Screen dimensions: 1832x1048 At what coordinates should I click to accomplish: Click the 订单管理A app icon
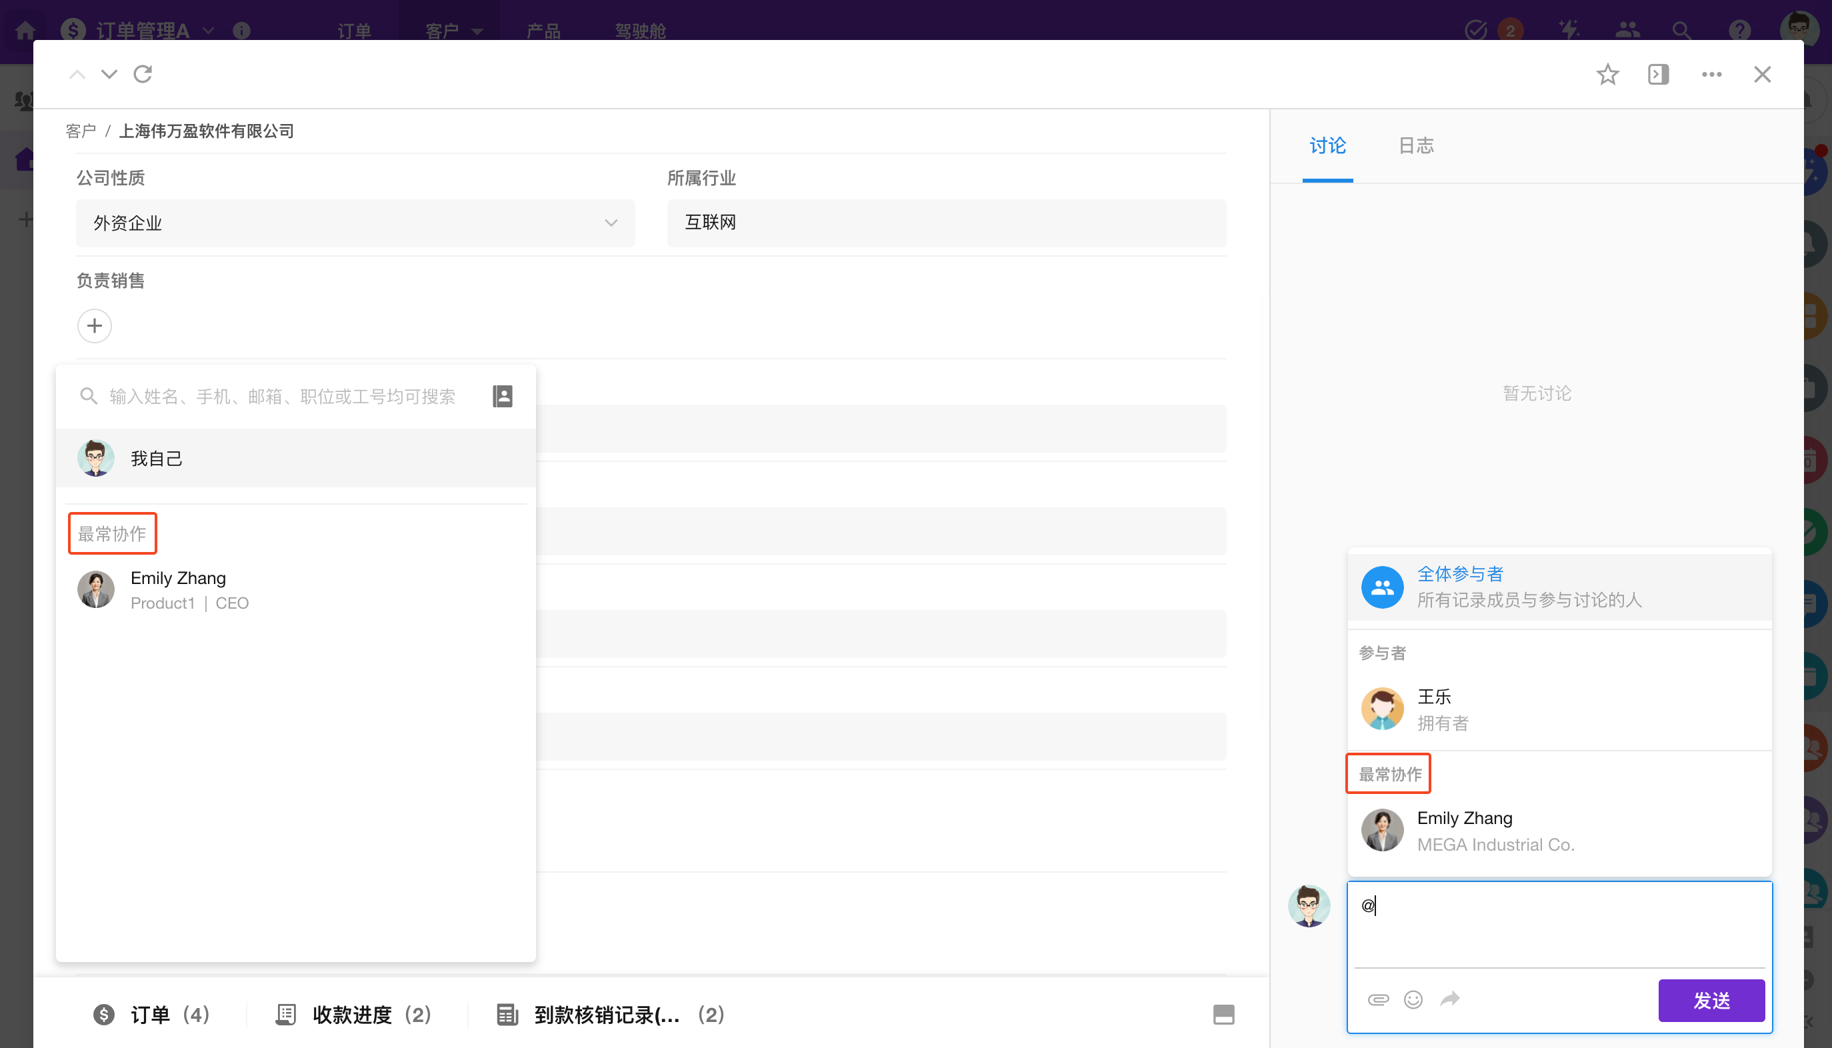click(x=73, y=30)
